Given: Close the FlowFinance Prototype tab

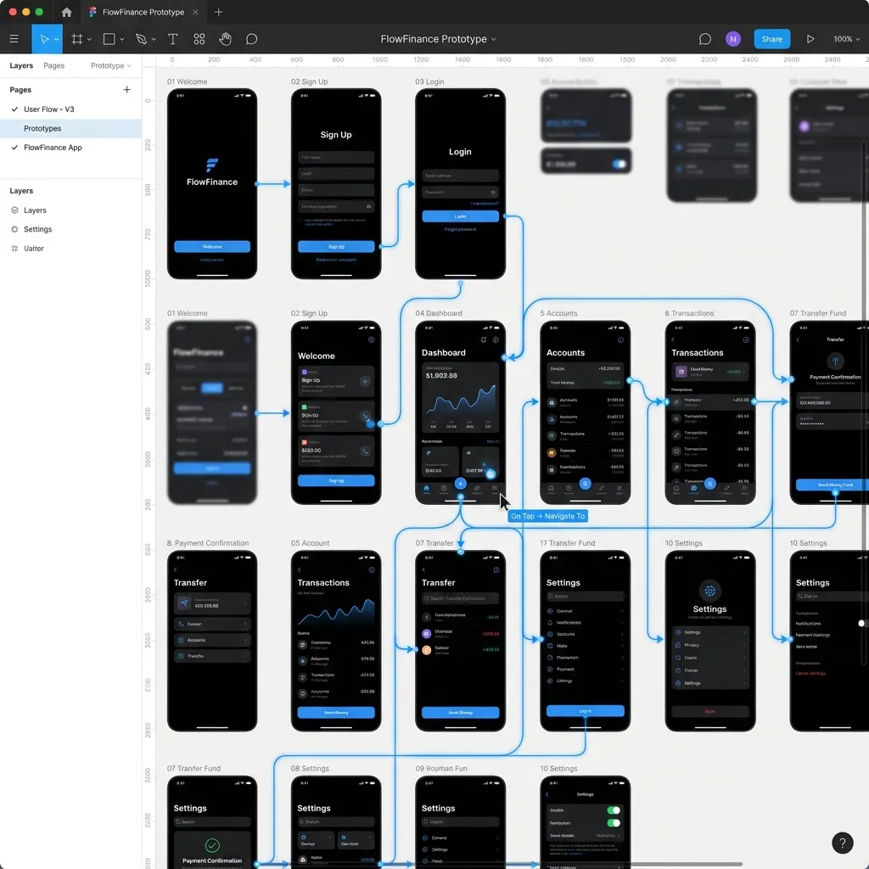Looking at the screenshot, I should coord(195,12).
